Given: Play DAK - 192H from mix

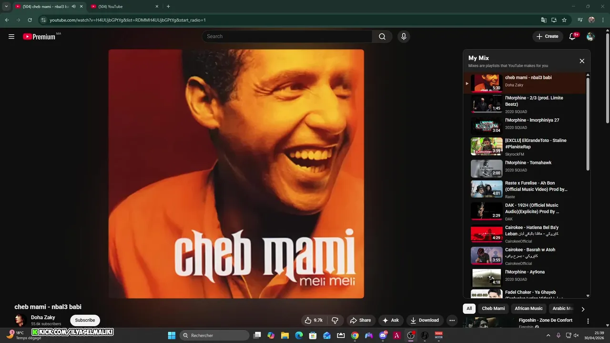Looking at the screenshot, I should tap(524, 212).
